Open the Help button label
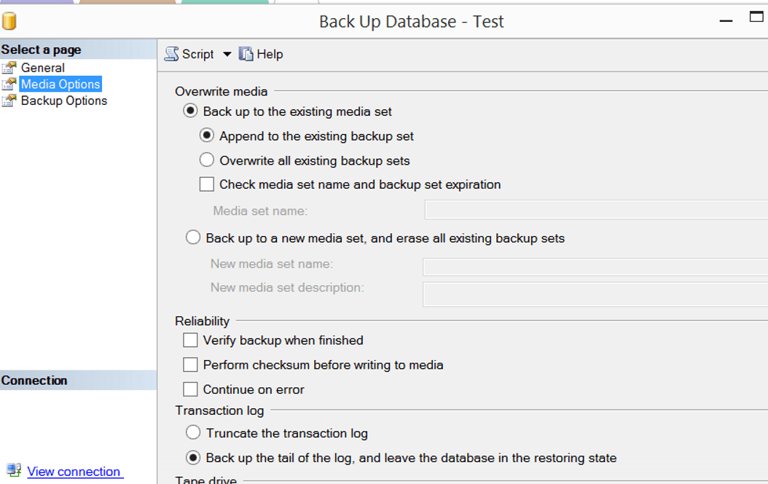768x484 pixels. point(270,54)
